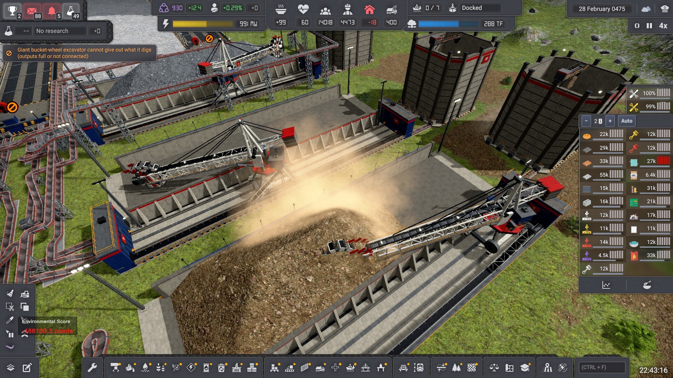Decrease pinned products columns with minus
Screen dimensions: 673x378
pos(586,121)
